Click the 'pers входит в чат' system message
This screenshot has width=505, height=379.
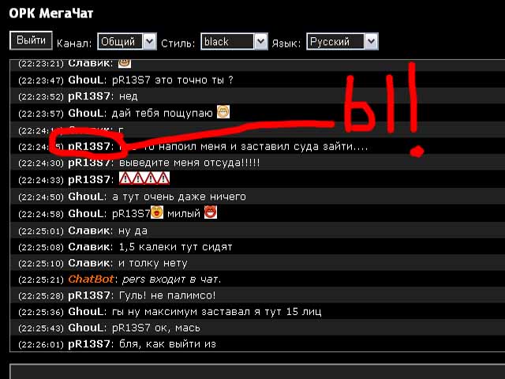click(x=172, y=279)
